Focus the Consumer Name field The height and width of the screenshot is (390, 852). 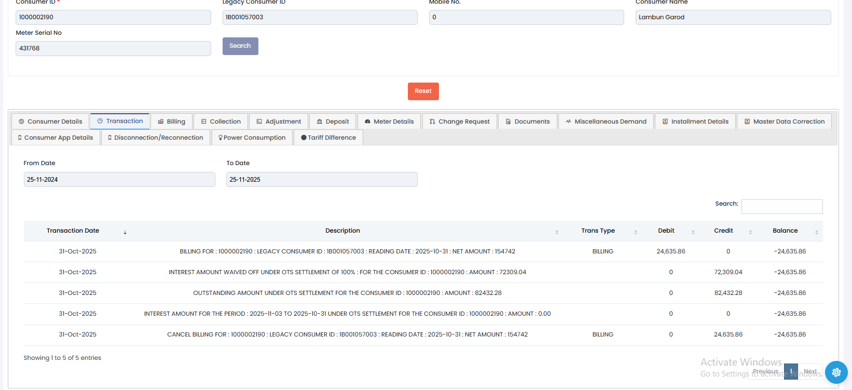click(733, 17)
